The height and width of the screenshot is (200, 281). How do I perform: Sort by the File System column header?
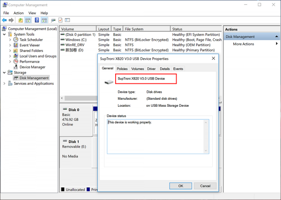tap(147, 29)
